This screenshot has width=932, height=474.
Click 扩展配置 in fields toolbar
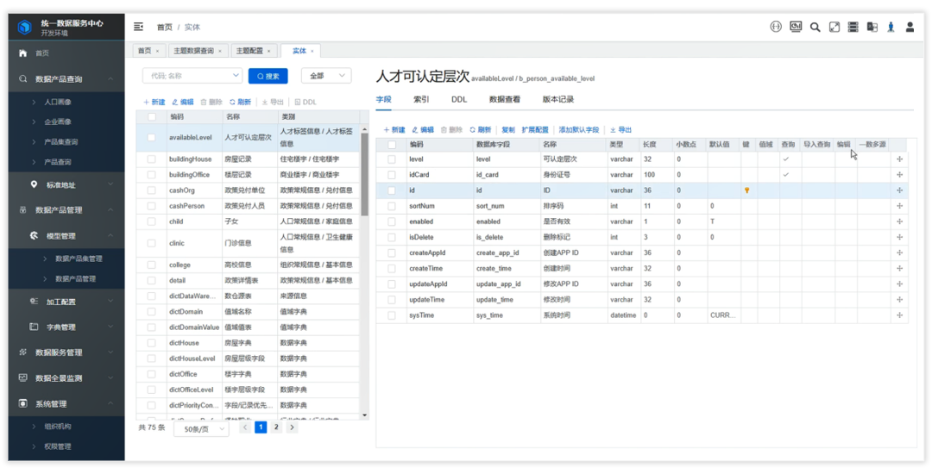point(535,129)
